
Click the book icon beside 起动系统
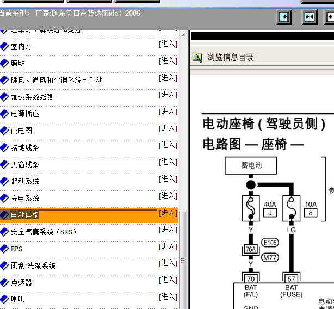pos(4,181)
